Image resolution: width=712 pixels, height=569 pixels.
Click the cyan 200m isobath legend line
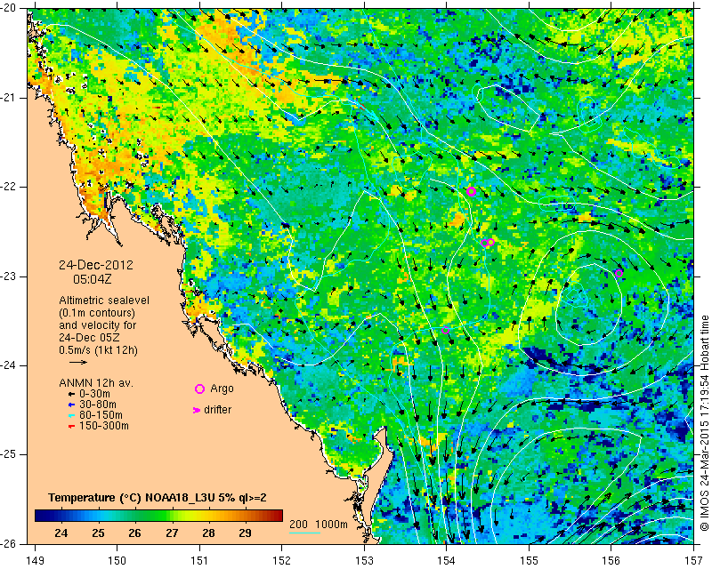click(x=304, y=533)
